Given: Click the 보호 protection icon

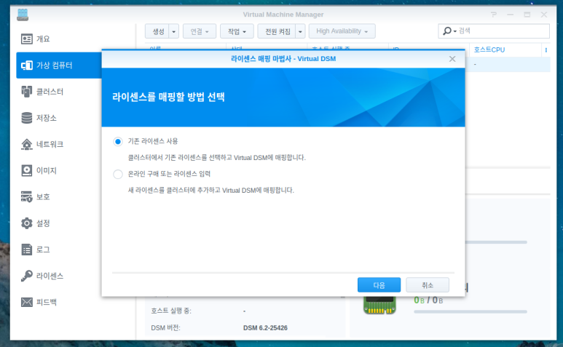Looking at the screenshot, I should tap(26, 197).
